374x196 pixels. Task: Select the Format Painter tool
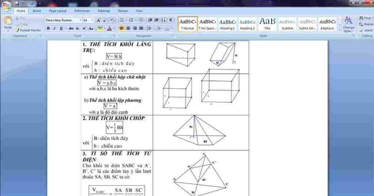28,30
